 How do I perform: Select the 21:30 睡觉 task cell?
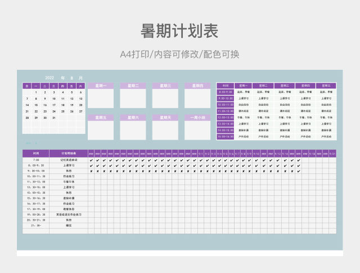click(68, 225)
